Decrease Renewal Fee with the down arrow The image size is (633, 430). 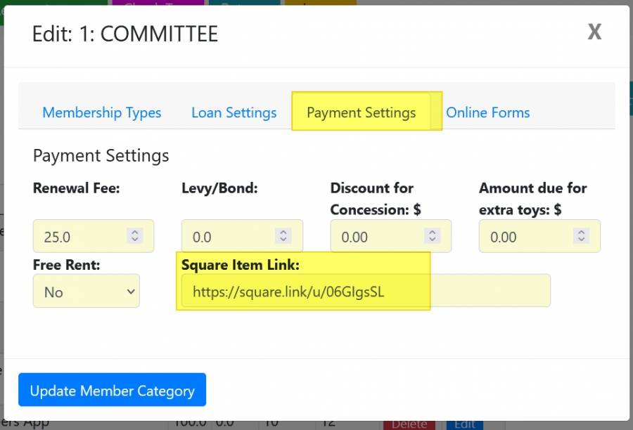(135, 240)
